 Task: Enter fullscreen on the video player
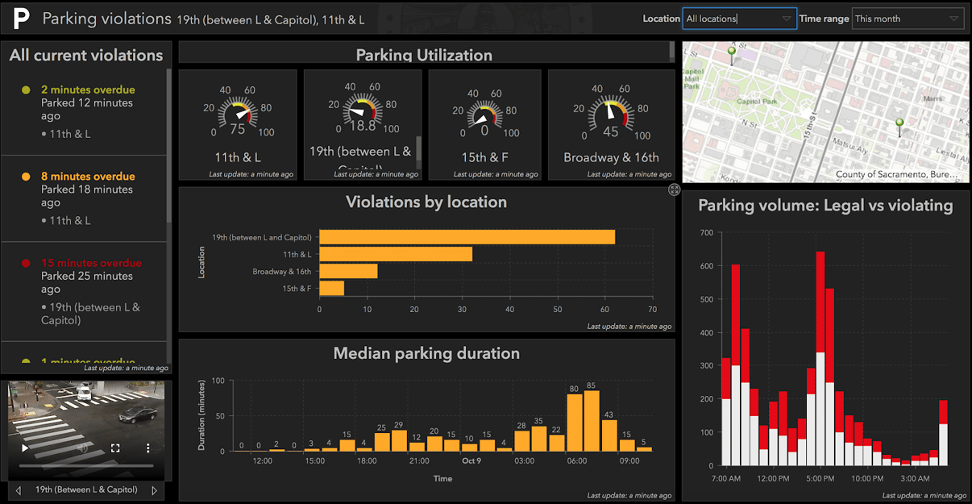[114, 448]
